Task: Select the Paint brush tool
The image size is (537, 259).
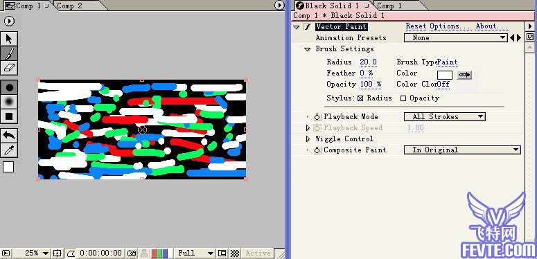Action: point(9,53)
